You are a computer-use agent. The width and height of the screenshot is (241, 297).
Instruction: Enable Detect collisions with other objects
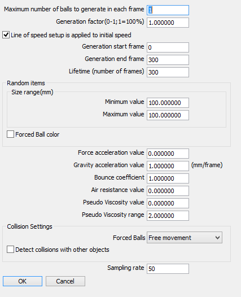click(10, 250)
